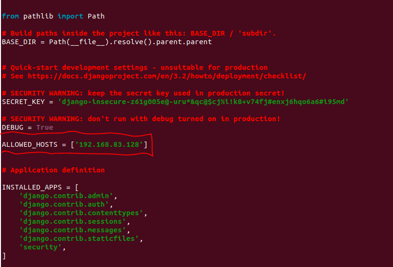393x267 pixels.
Task: Place cursor on the 192.168.83.128 host string
Action: 109,144
